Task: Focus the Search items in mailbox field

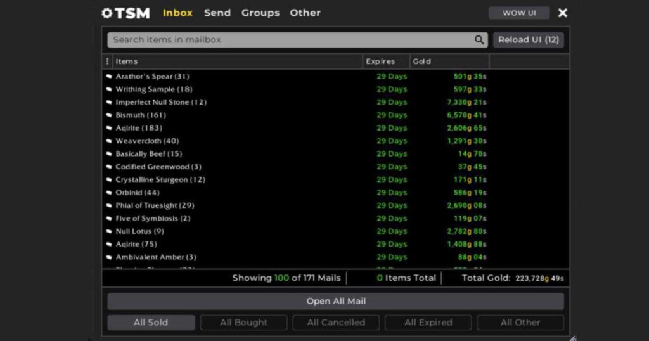Action: 288,40
